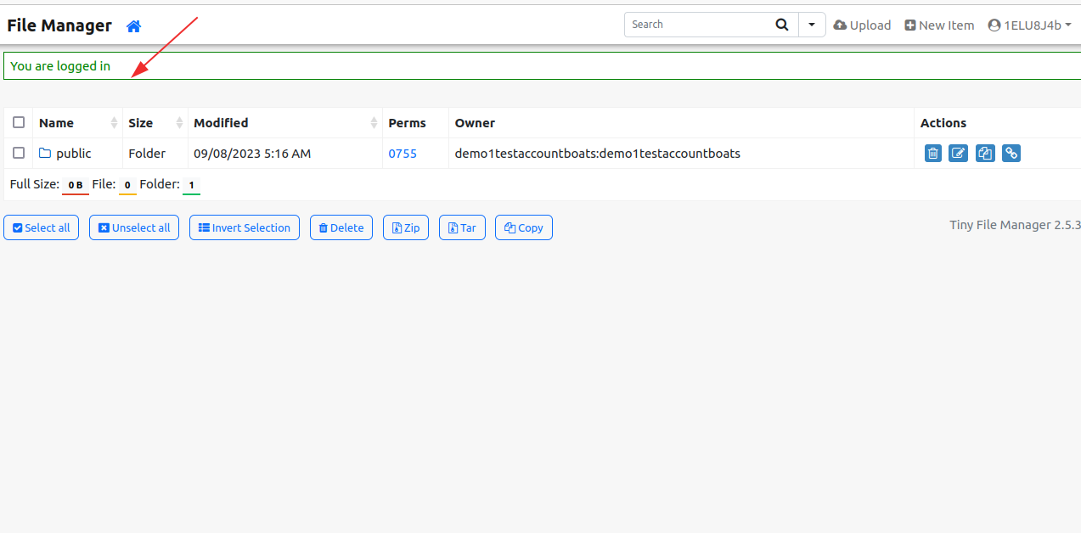This screenshot has height=533, width=1081.
Task: Click the owner demo1testaccountboats cell
Action: point(598,154)
